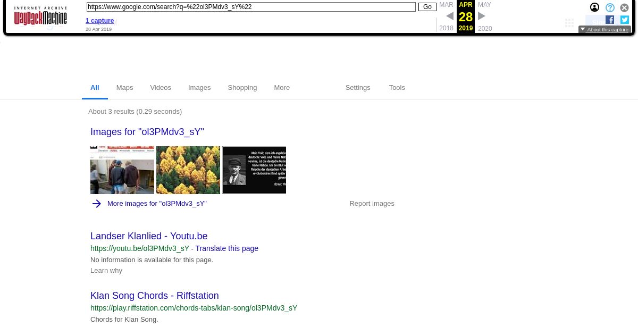638x335 pixels.
Task: Open thumbnail showing people walking
Action: (x=122, y=170)
